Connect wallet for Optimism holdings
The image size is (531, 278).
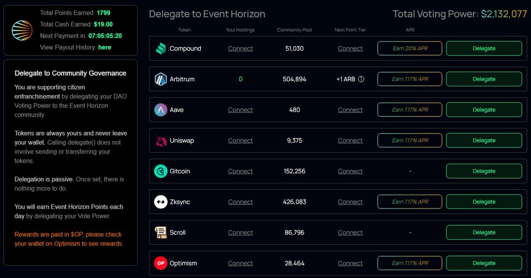[x=240, y=263]
